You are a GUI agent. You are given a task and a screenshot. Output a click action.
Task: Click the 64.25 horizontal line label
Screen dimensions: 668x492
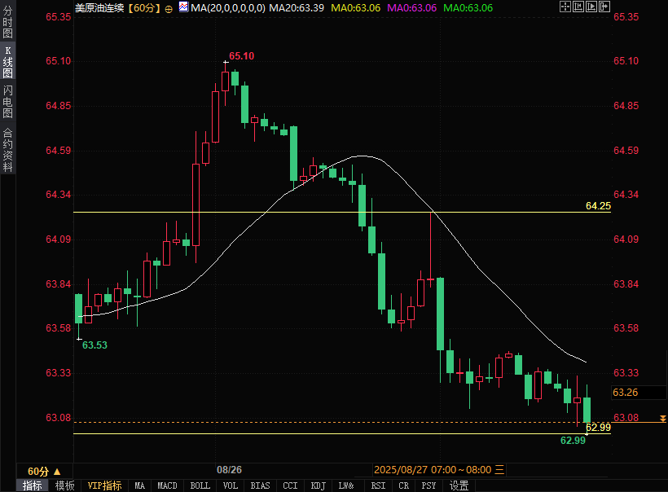click(x=598, y=206)
